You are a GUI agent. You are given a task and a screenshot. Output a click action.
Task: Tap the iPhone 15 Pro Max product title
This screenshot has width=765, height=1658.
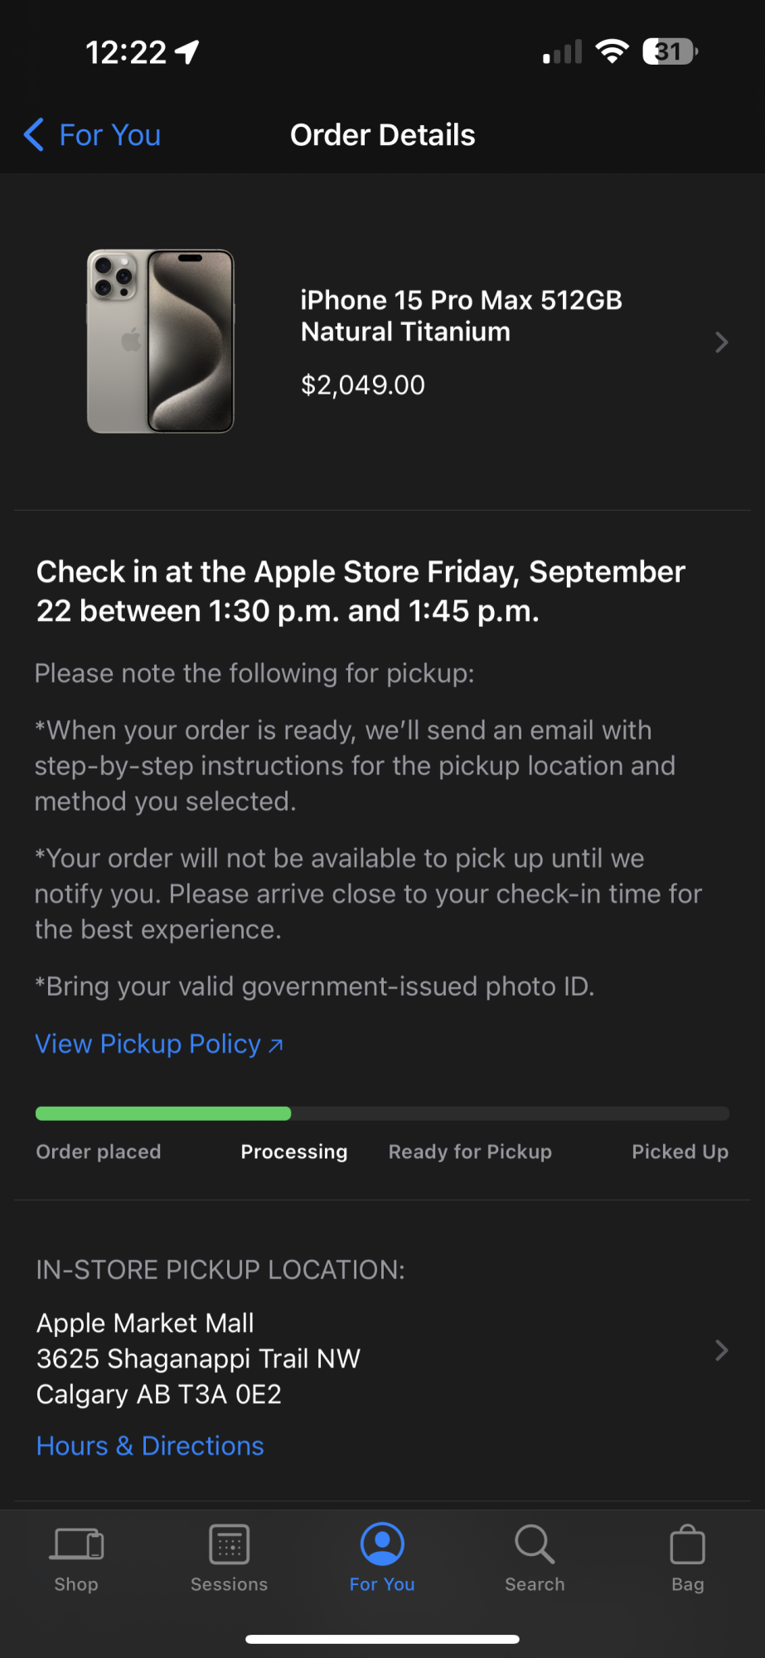coord(461,316)
